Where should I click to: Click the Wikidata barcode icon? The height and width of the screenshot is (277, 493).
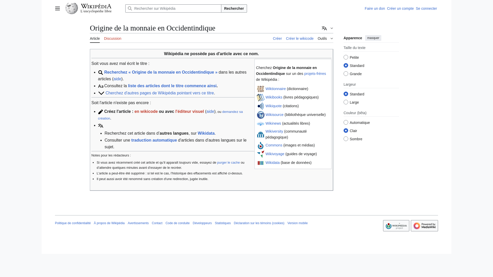pyautogui.click(x=261, y=163)
